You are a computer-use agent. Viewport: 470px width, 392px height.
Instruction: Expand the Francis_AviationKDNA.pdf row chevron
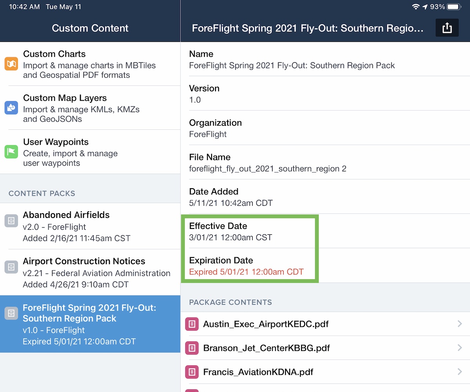click(460, 372)
